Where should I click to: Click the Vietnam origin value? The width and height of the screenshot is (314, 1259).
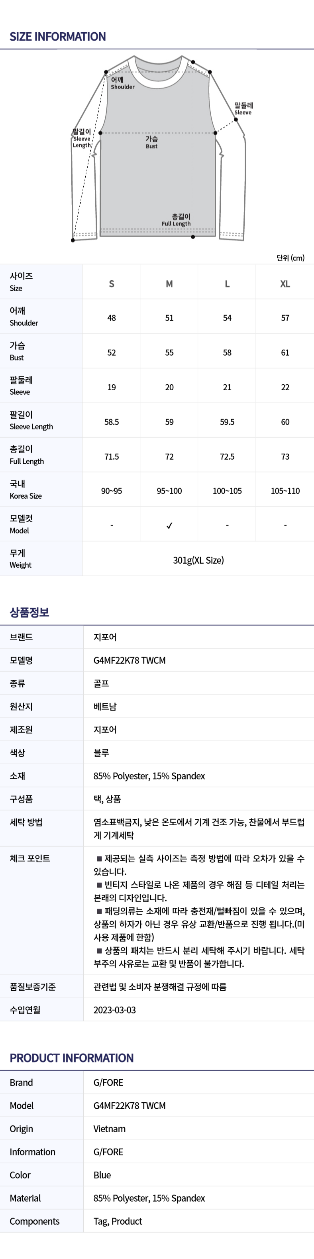click(110, 1129)
